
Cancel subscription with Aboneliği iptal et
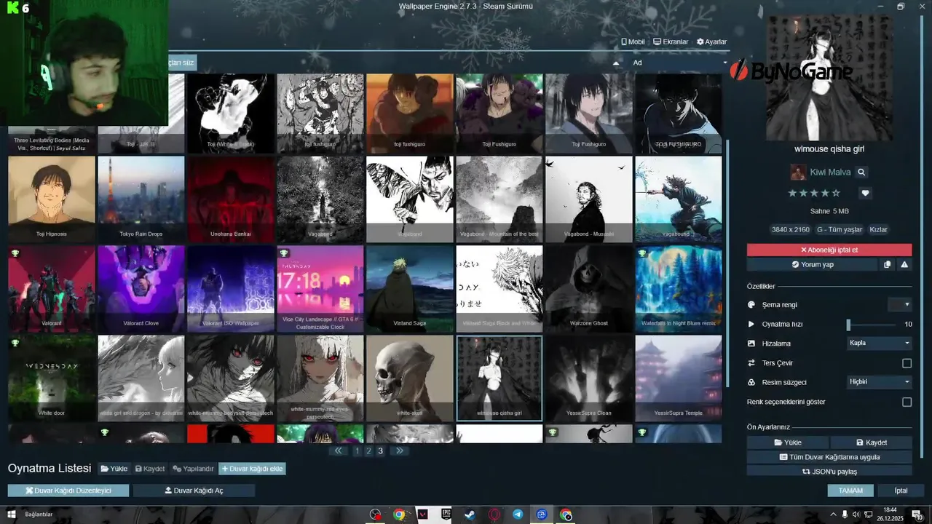click(x=829, y=250)
